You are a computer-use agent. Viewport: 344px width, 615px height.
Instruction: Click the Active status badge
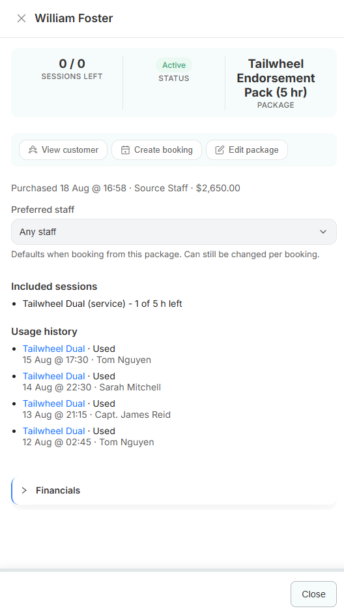[x=174, y=65]
